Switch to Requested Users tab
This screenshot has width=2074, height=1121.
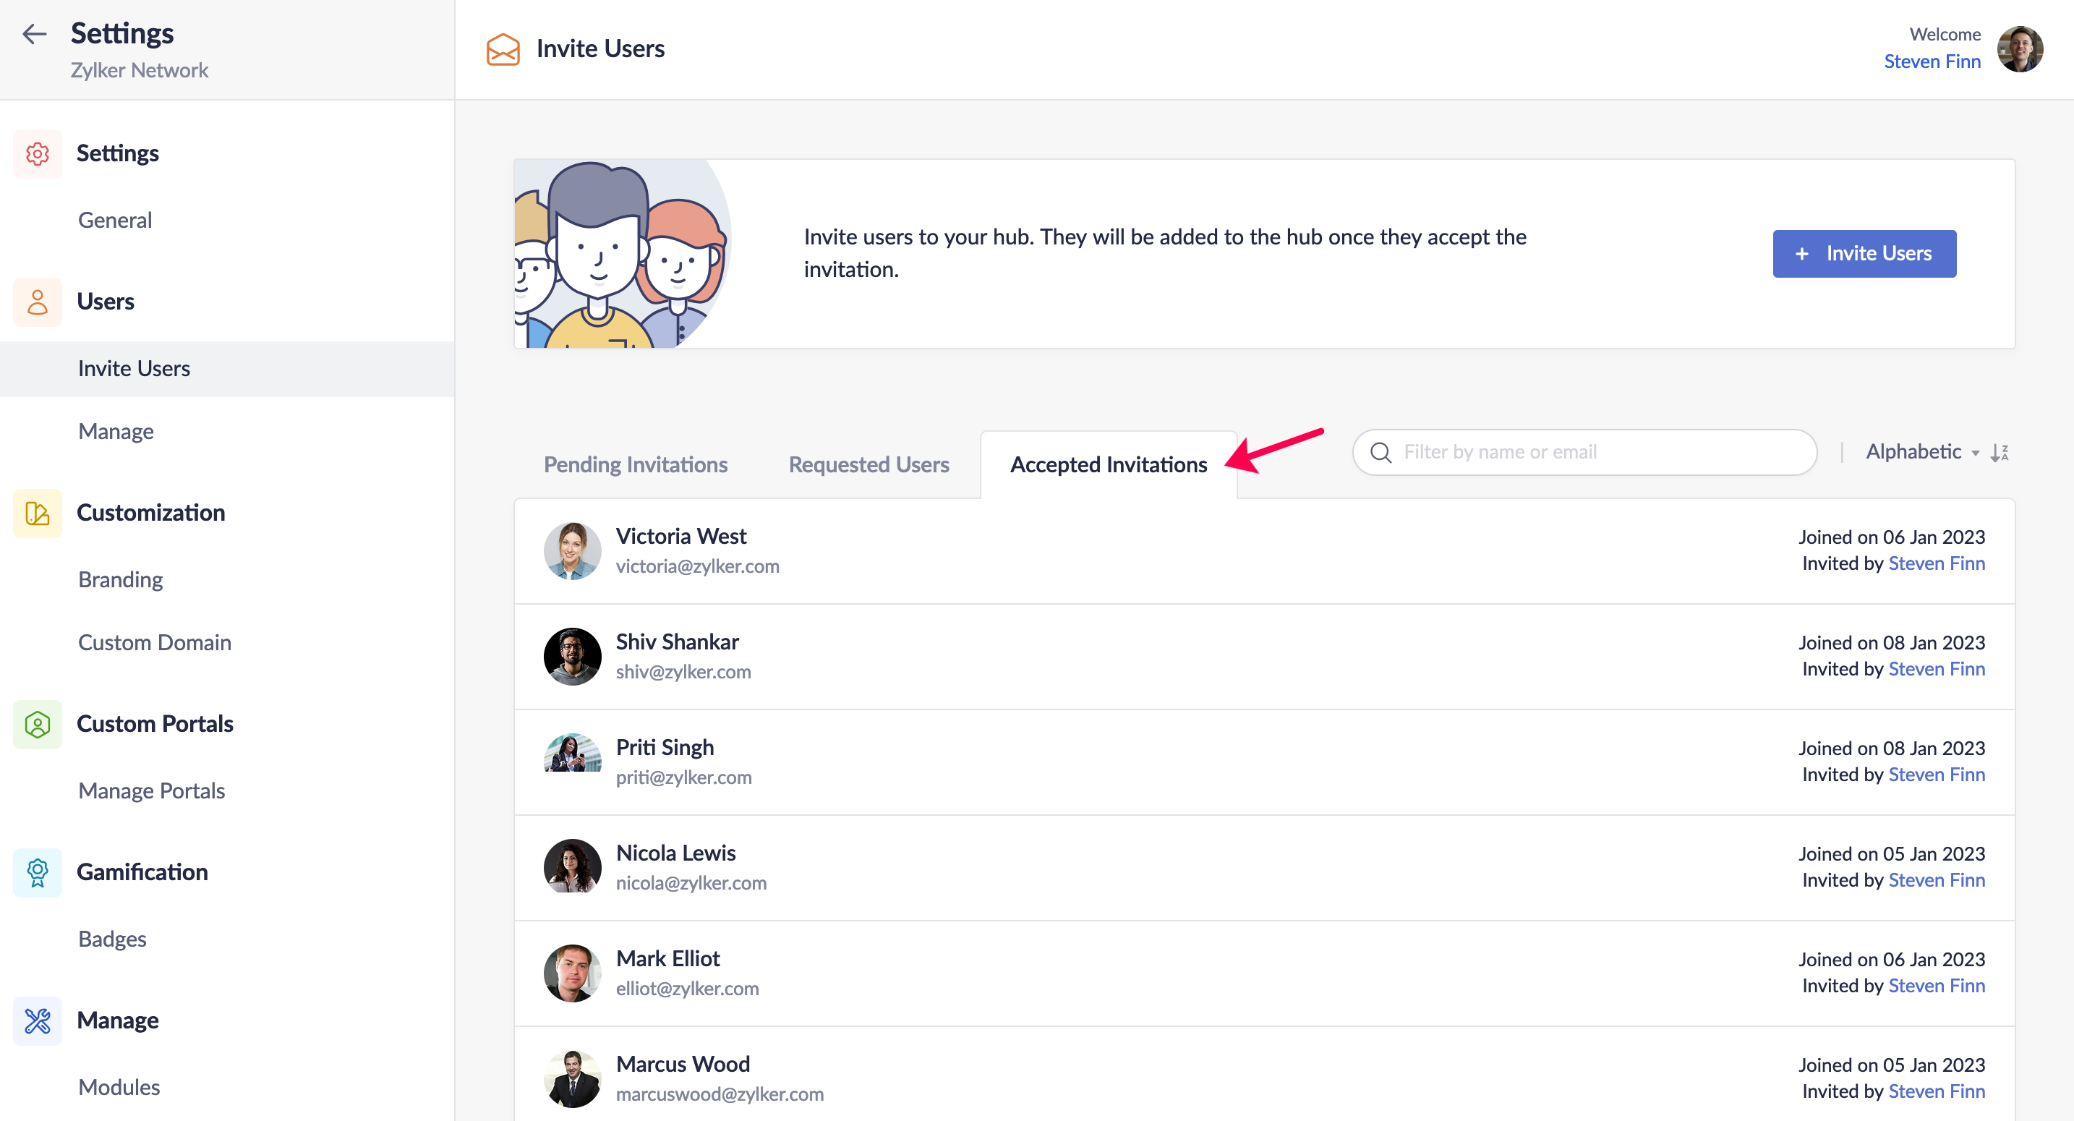tap(869, 464)
